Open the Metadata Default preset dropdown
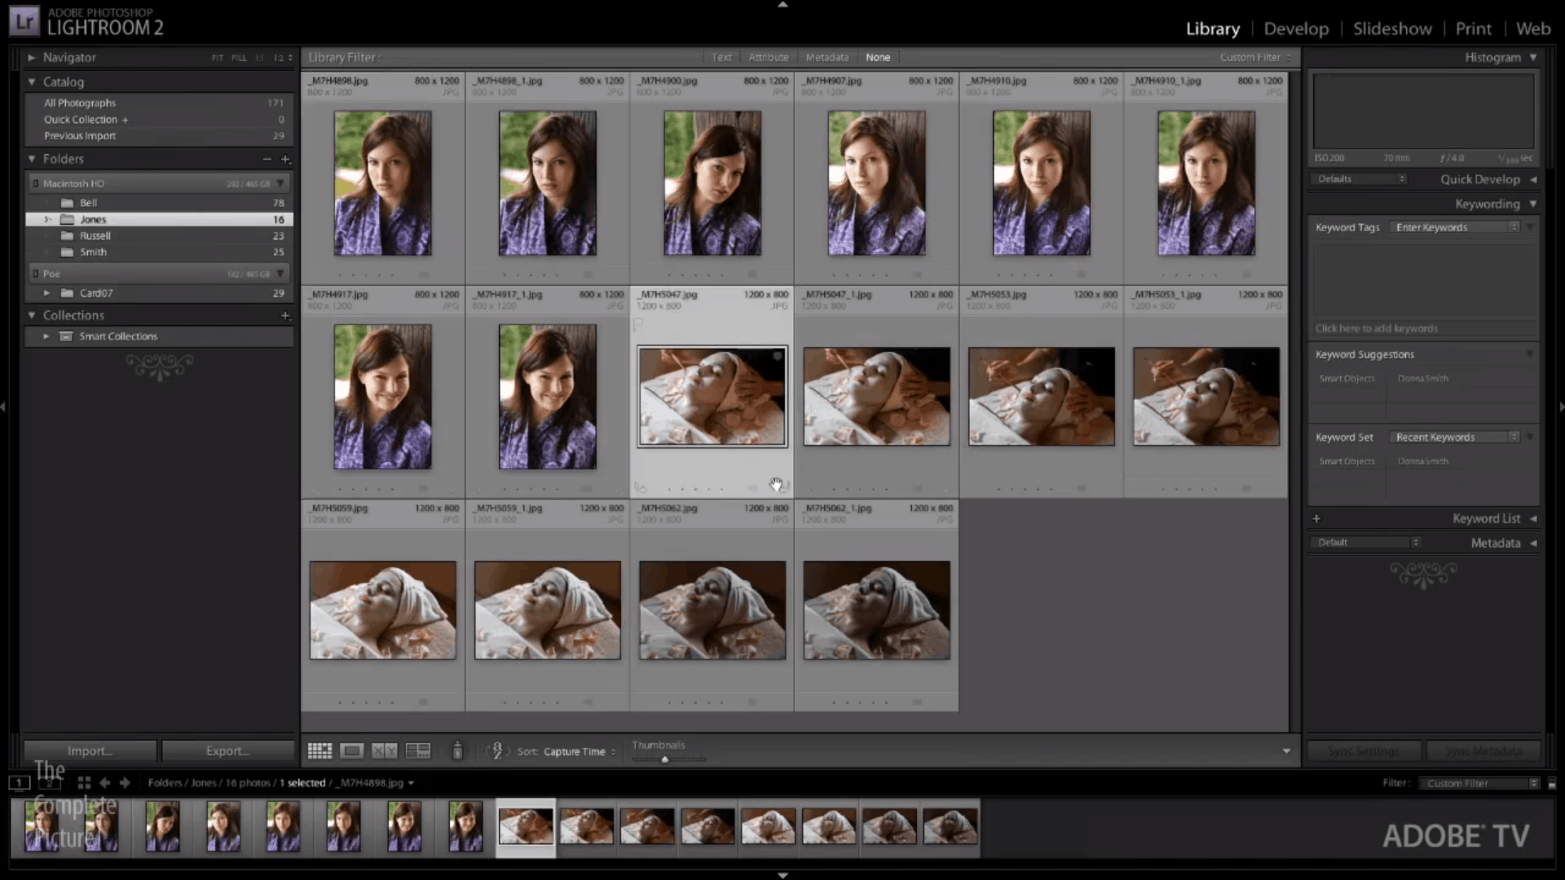 tap(1365, 543)
